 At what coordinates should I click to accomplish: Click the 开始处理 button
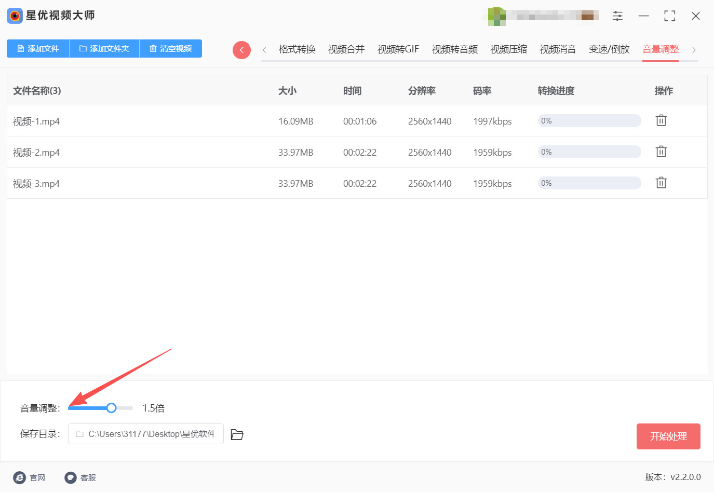point(668,436)
